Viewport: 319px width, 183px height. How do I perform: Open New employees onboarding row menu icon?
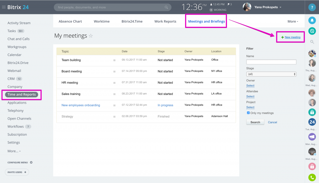pyautogui.click(x=114, y=105)
